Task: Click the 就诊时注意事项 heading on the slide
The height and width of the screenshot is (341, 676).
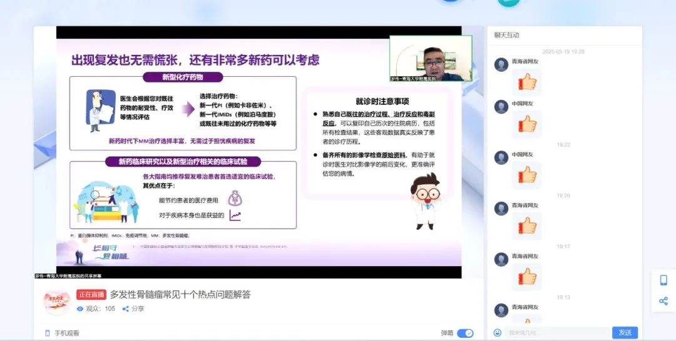Action: point(382,101)
